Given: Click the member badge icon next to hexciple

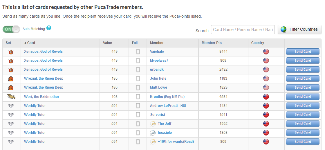Looking at the screenshot, I should 153,133.
